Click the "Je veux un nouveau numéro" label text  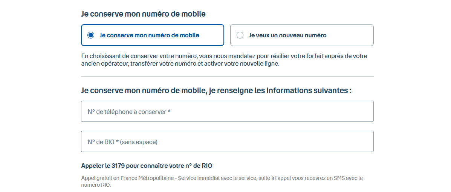click(287, 35)
